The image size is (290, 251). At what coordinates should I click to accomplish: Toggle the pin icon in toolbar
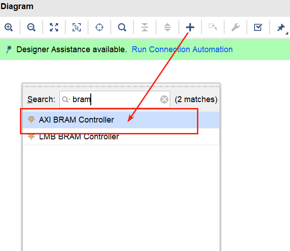click(x=281, y=27)
